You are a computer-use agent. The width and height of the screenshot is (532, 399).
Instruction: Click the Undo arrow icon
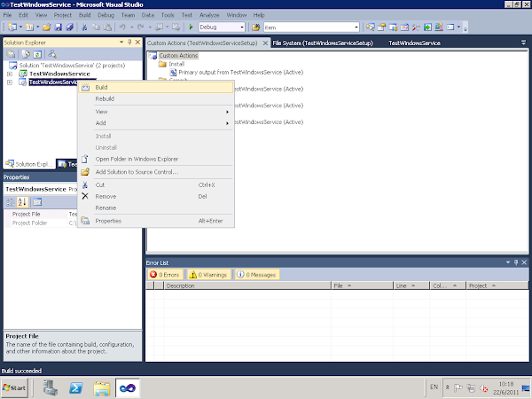(122, 27)
